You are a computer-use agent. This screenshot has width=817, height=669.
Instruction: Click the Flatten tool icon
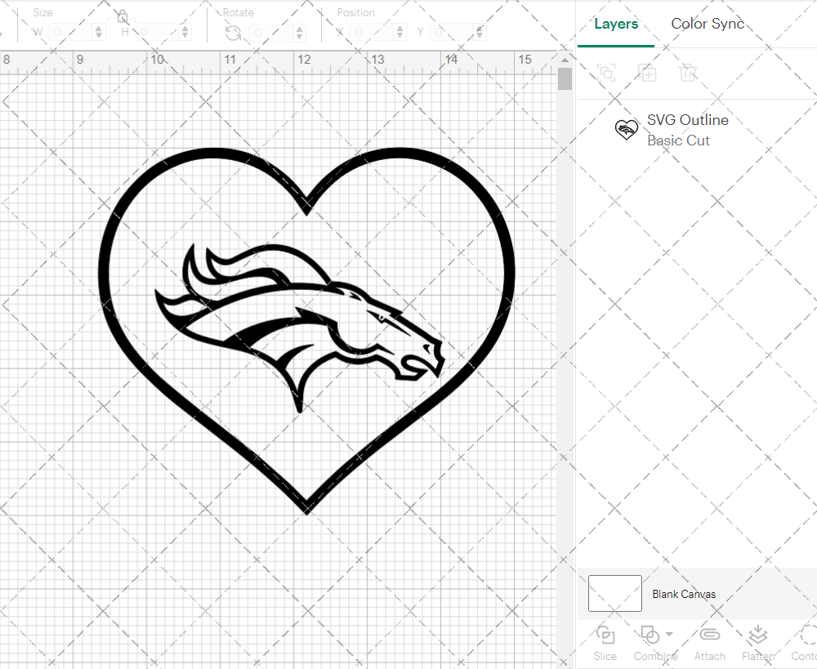[x=758, y=636]
